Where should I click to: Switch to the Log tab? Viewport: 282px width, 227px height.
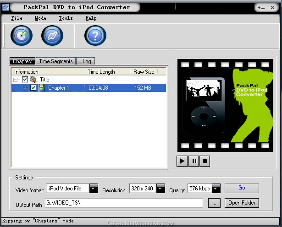87,61
